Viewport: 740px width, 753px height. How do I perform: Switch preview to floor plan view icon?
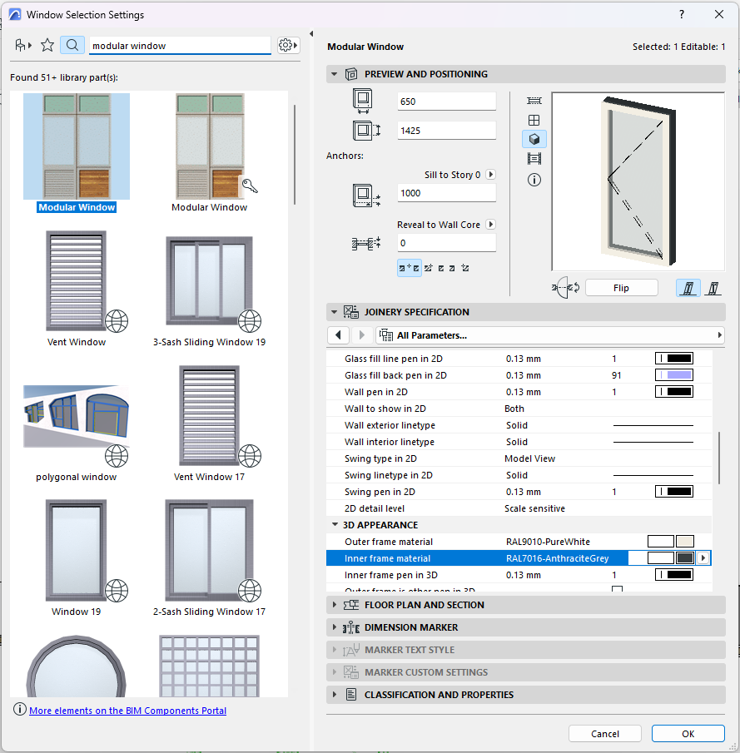[534, 101]
